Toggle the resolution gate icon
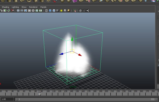159x102 pixels. 25,11
